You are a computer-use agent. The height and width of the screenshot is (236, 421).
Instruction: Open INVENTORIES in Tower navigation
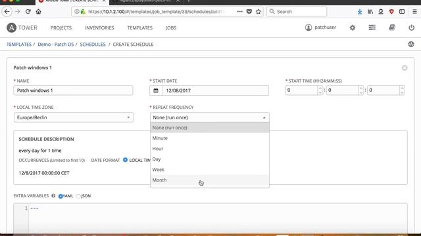click(x=99, y=28)
